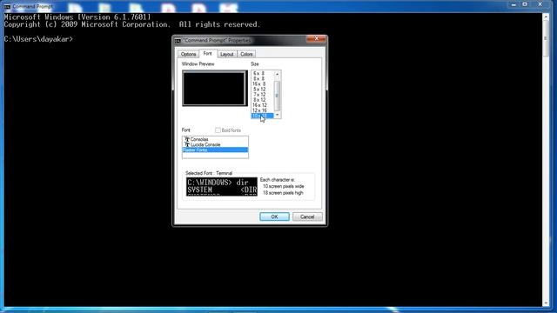Pick the 7 x 12 font size
The width and height of the screenshot is (557, 313).
[x=262, y=95]
